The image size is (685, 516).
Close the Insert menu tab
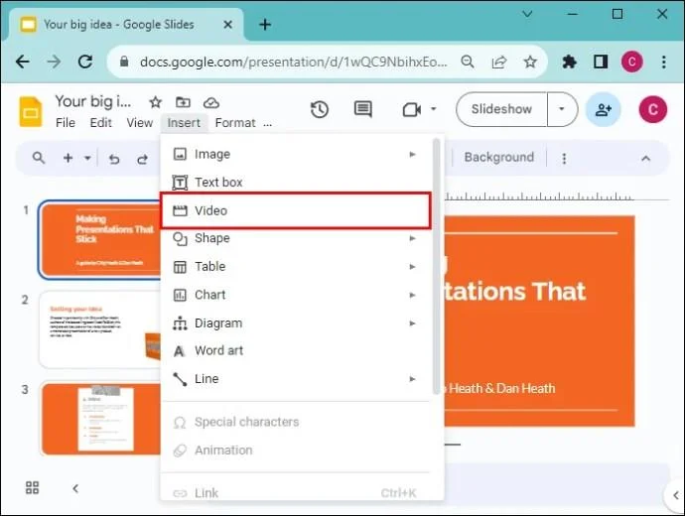pyautogui.click(x=184, y=123)
